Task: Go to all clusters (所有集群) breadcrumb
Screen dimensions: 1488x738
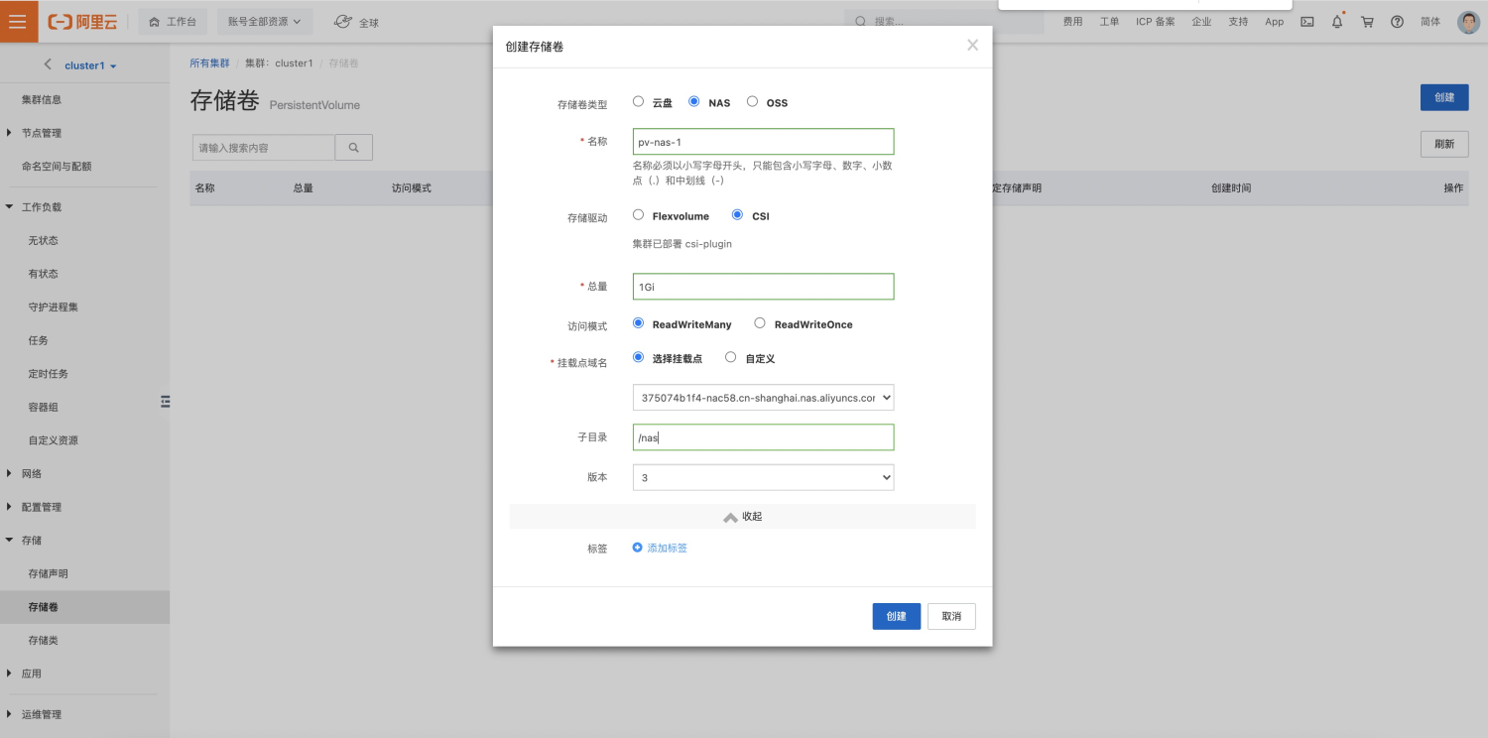Action: (209, 63)
